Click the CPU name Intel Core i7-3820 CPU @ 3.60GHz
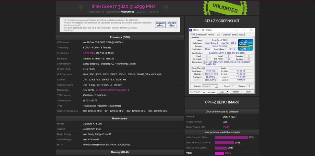This screenshot has height=156, width=315. click(103, 42)
